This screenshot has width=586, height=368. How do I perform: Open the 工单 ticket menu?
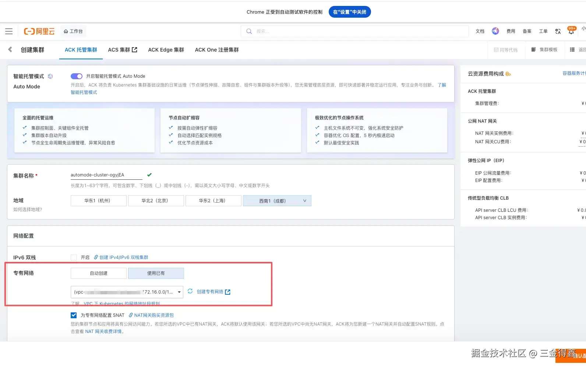click(543, 31)
